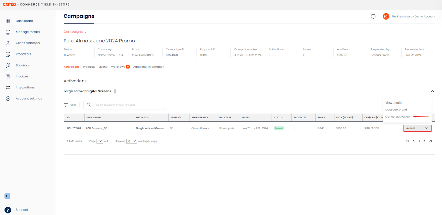
Task: Collapse Large Format Digital Screens section
Action: 432,91
